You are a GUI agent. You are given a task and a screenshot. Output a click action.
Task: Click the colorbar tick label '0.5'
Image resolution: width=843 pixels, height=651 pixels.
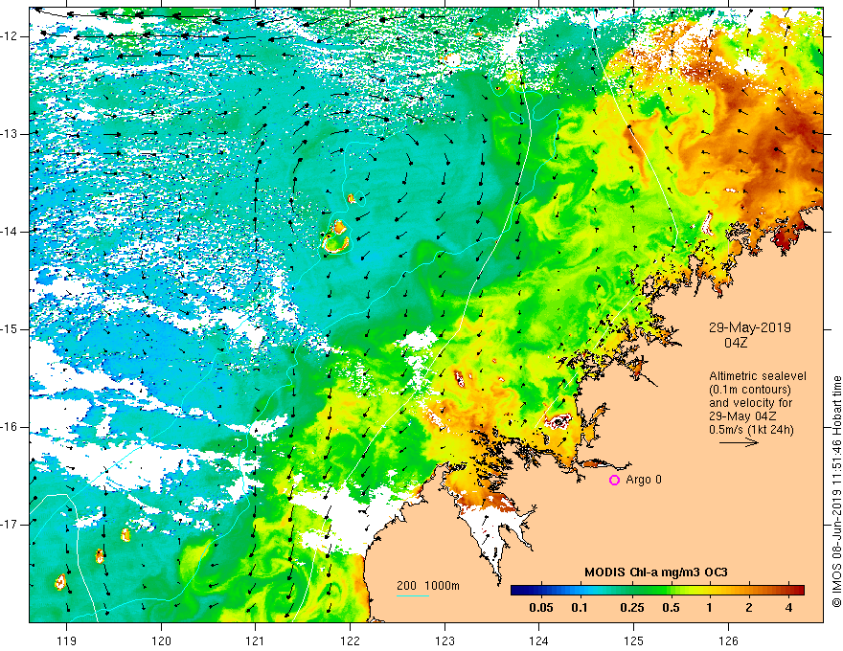click(x=671, y=608)
